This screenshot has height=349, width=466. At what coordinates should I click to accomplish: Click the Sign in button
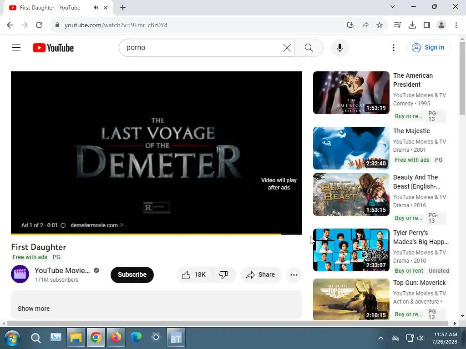pos(429,47)
